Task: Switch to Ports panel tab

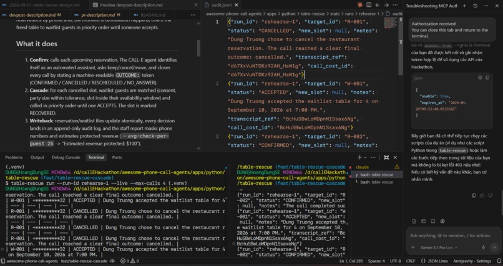Action: (117, 157)
